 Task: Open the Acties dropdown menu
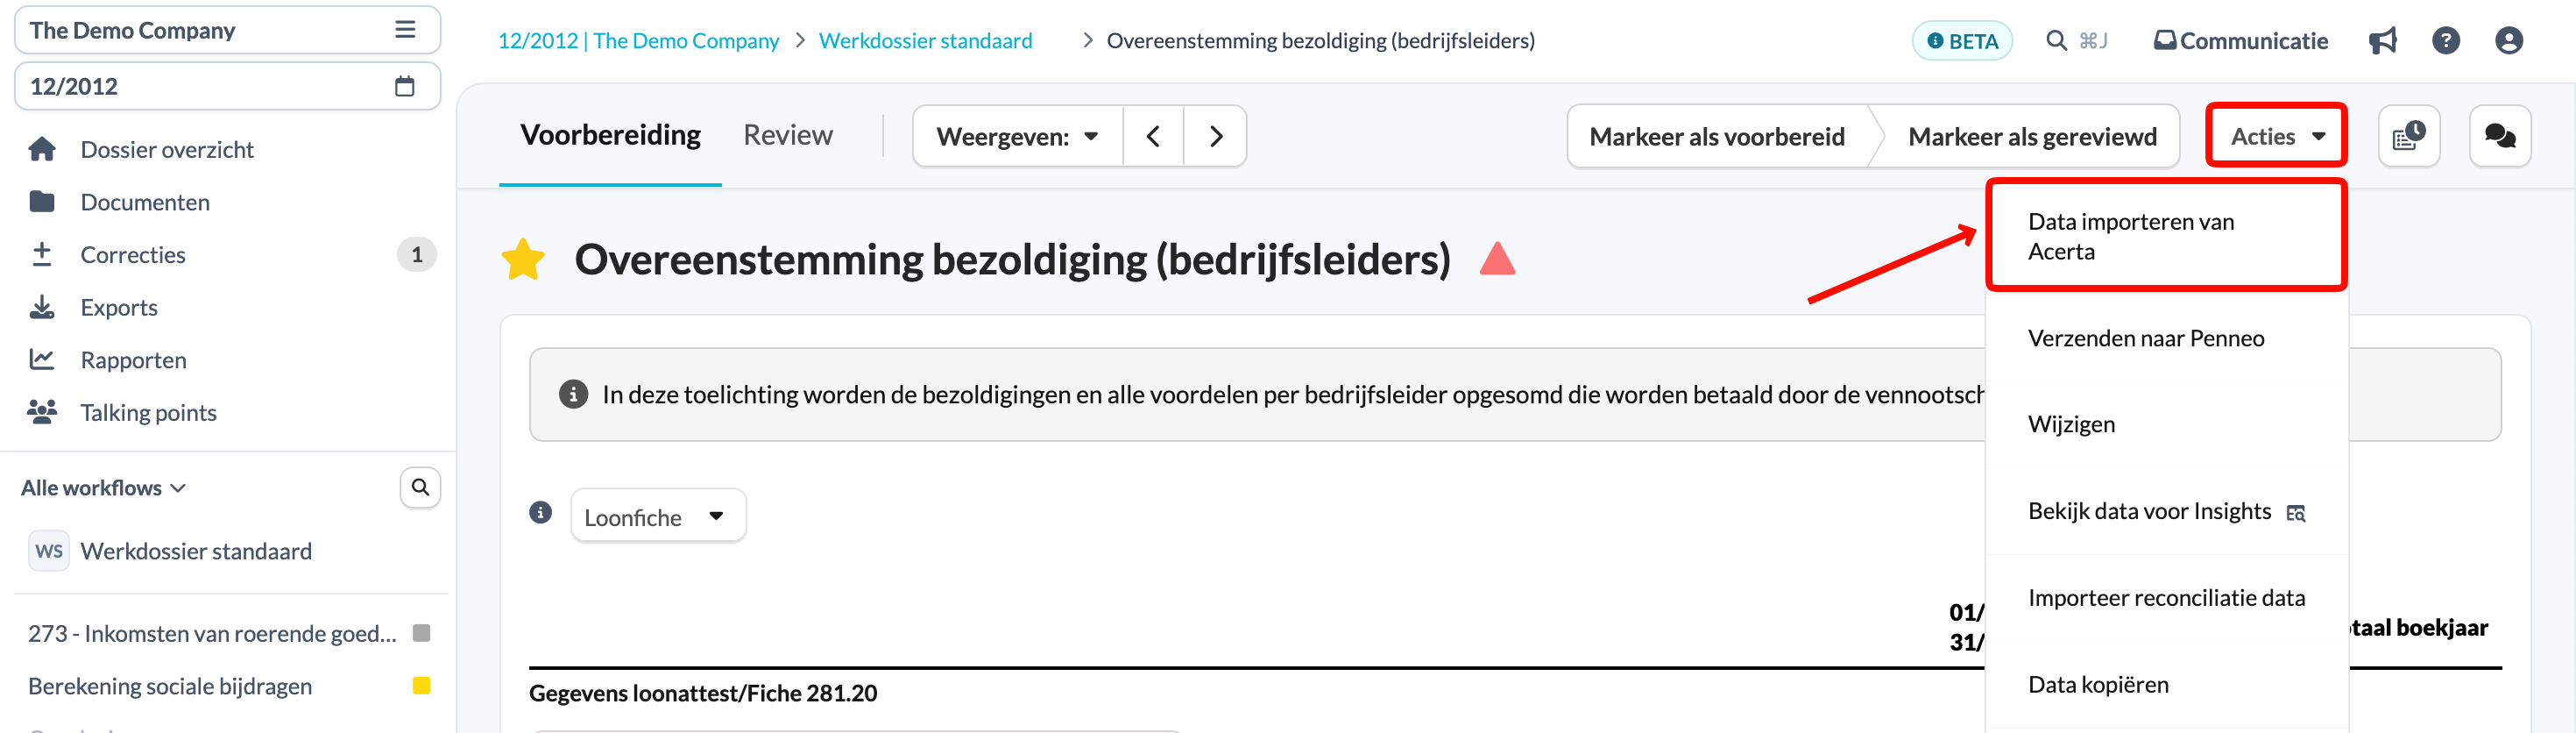(x=2276, y=135)
